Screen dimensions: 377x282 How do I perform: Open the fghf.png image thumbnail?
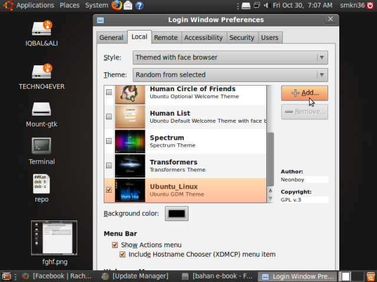click(x=54, y=237)
